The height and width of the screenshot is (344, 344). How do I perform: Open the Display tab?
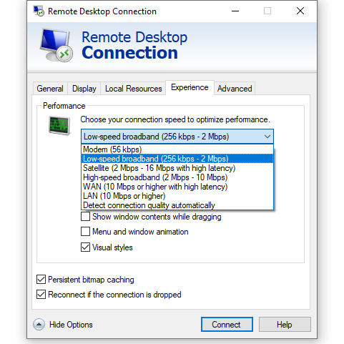coord(84,89)
